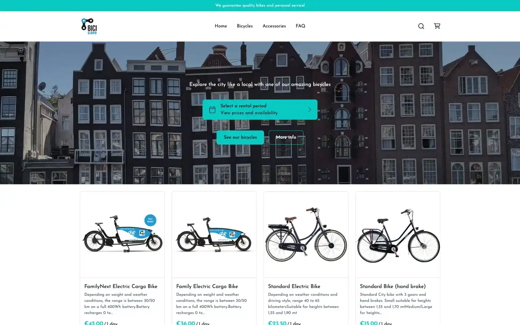Open the Standard Electric Bike listing

click(294, 286)
